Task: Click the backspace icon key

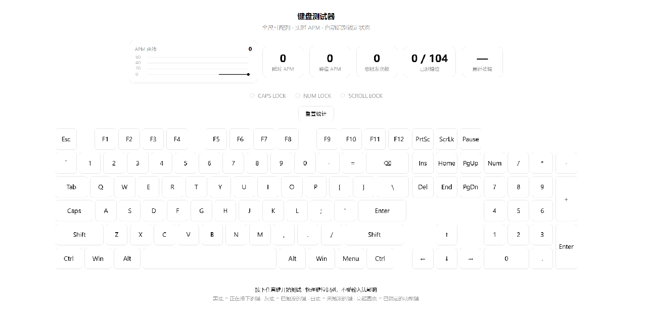Action: [387, 163]
